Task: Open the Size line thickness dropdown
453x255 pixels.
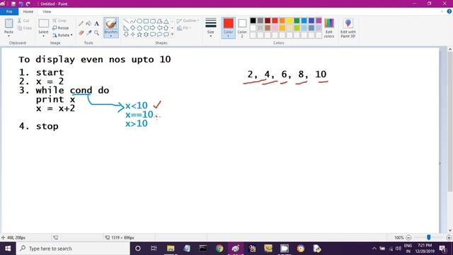Action: pyautogui.click(x=211, y=28)
